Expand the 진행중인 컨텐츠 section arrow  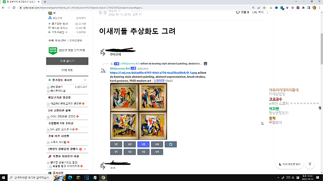(x=85, y=149)
